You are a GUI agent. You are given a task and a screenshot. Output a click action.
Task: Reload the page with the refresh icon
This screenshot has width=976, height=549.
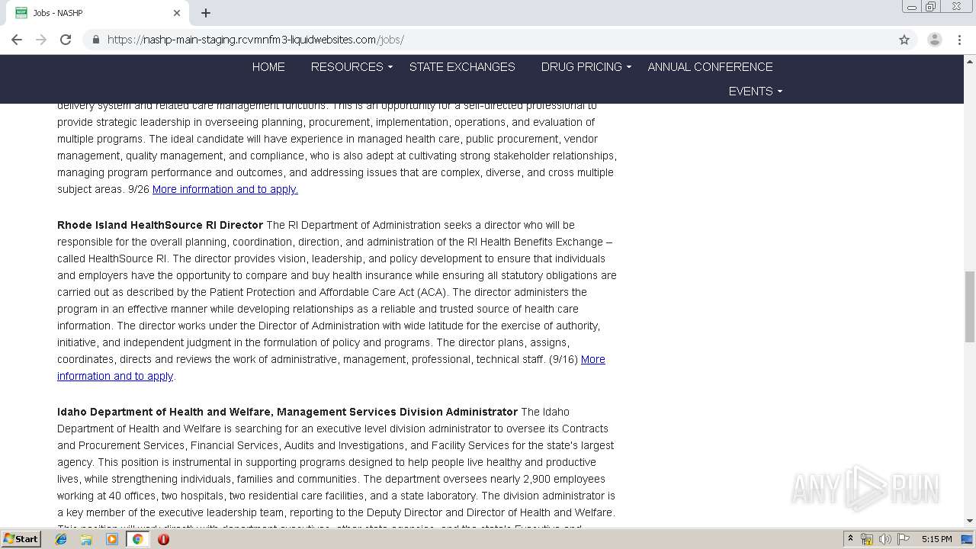point(66,40)
